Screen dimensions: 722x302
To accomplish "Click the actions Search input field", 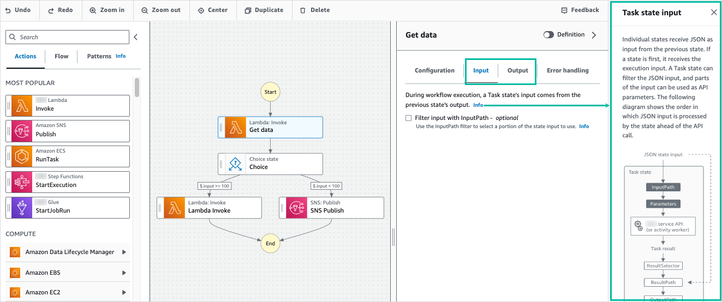I will pyautogui.click(x=68, y=37).
